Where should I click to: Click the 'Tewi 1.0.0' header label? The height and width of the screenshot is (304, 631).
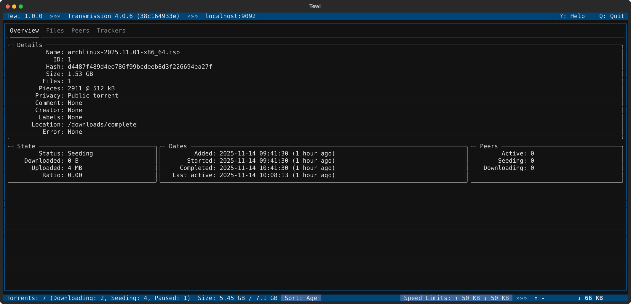[x=24, y=16]
